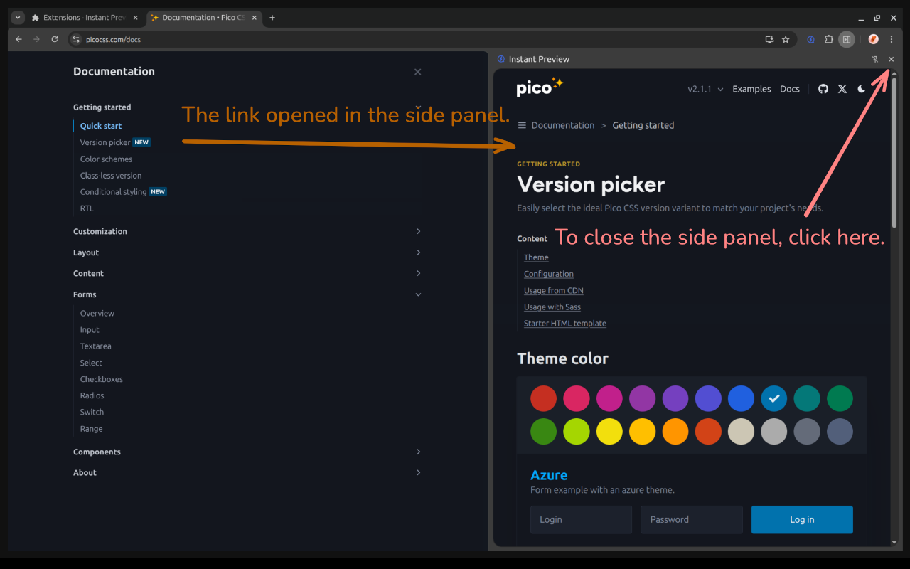The image size is (910, 569).
Task: Close the Documentation Pico CSS tab
Action: click(255, 18)
